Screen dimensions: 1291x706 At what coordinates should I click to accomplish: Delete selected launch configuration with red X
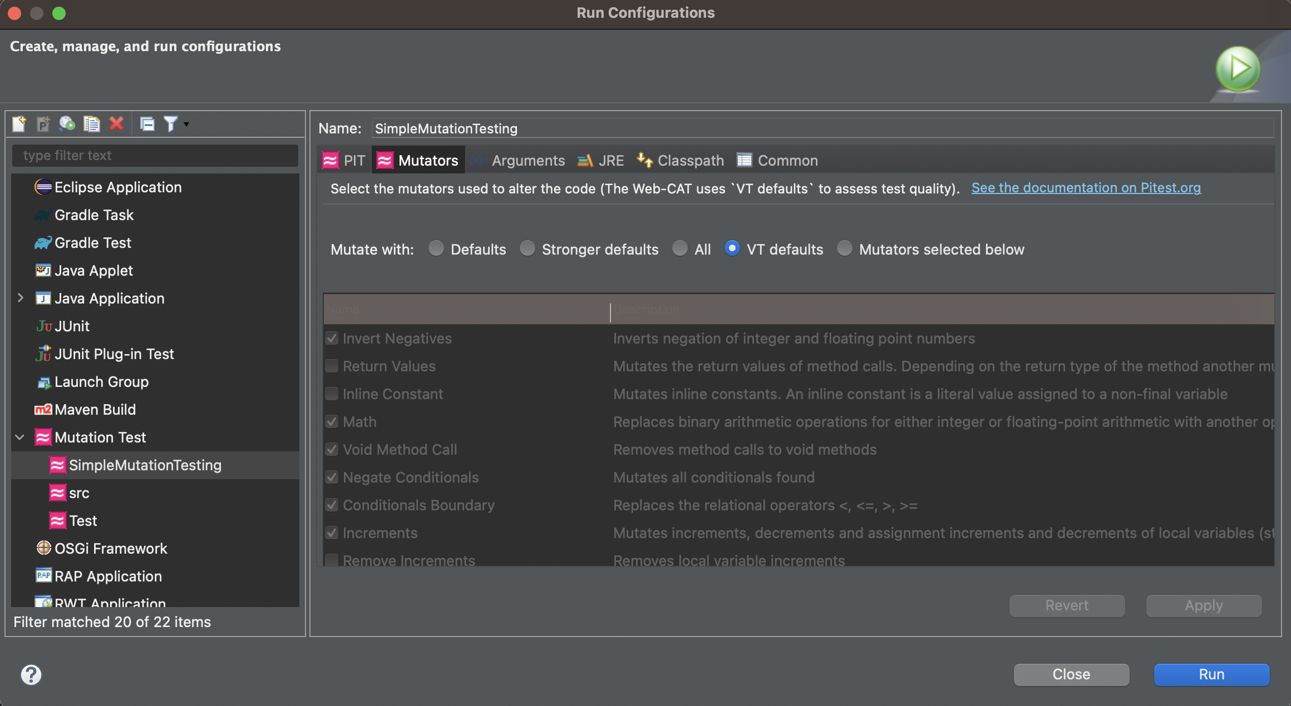click(x=116, y=123)
